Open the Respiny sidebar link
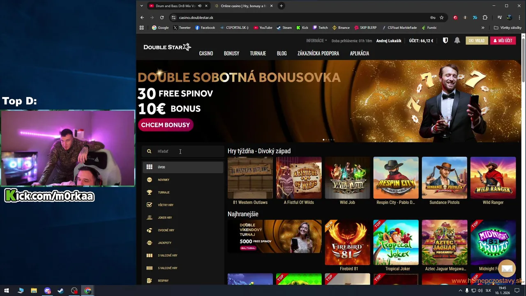 pos(163,281)
